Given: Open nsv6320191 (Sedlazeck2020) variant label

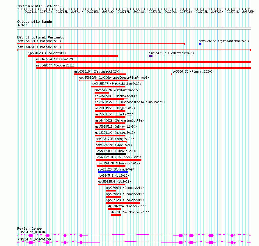Looking at the screenshot, I should pos(119,157).
